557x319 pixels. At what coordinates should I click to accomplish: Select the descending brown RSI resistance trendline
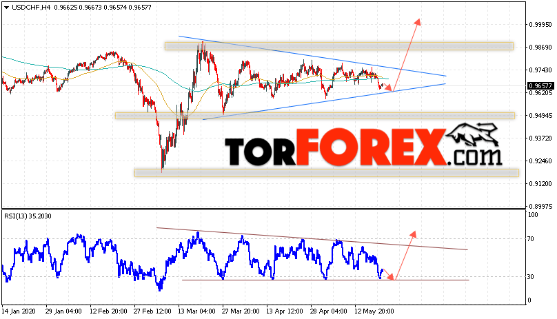pos(312,238)
